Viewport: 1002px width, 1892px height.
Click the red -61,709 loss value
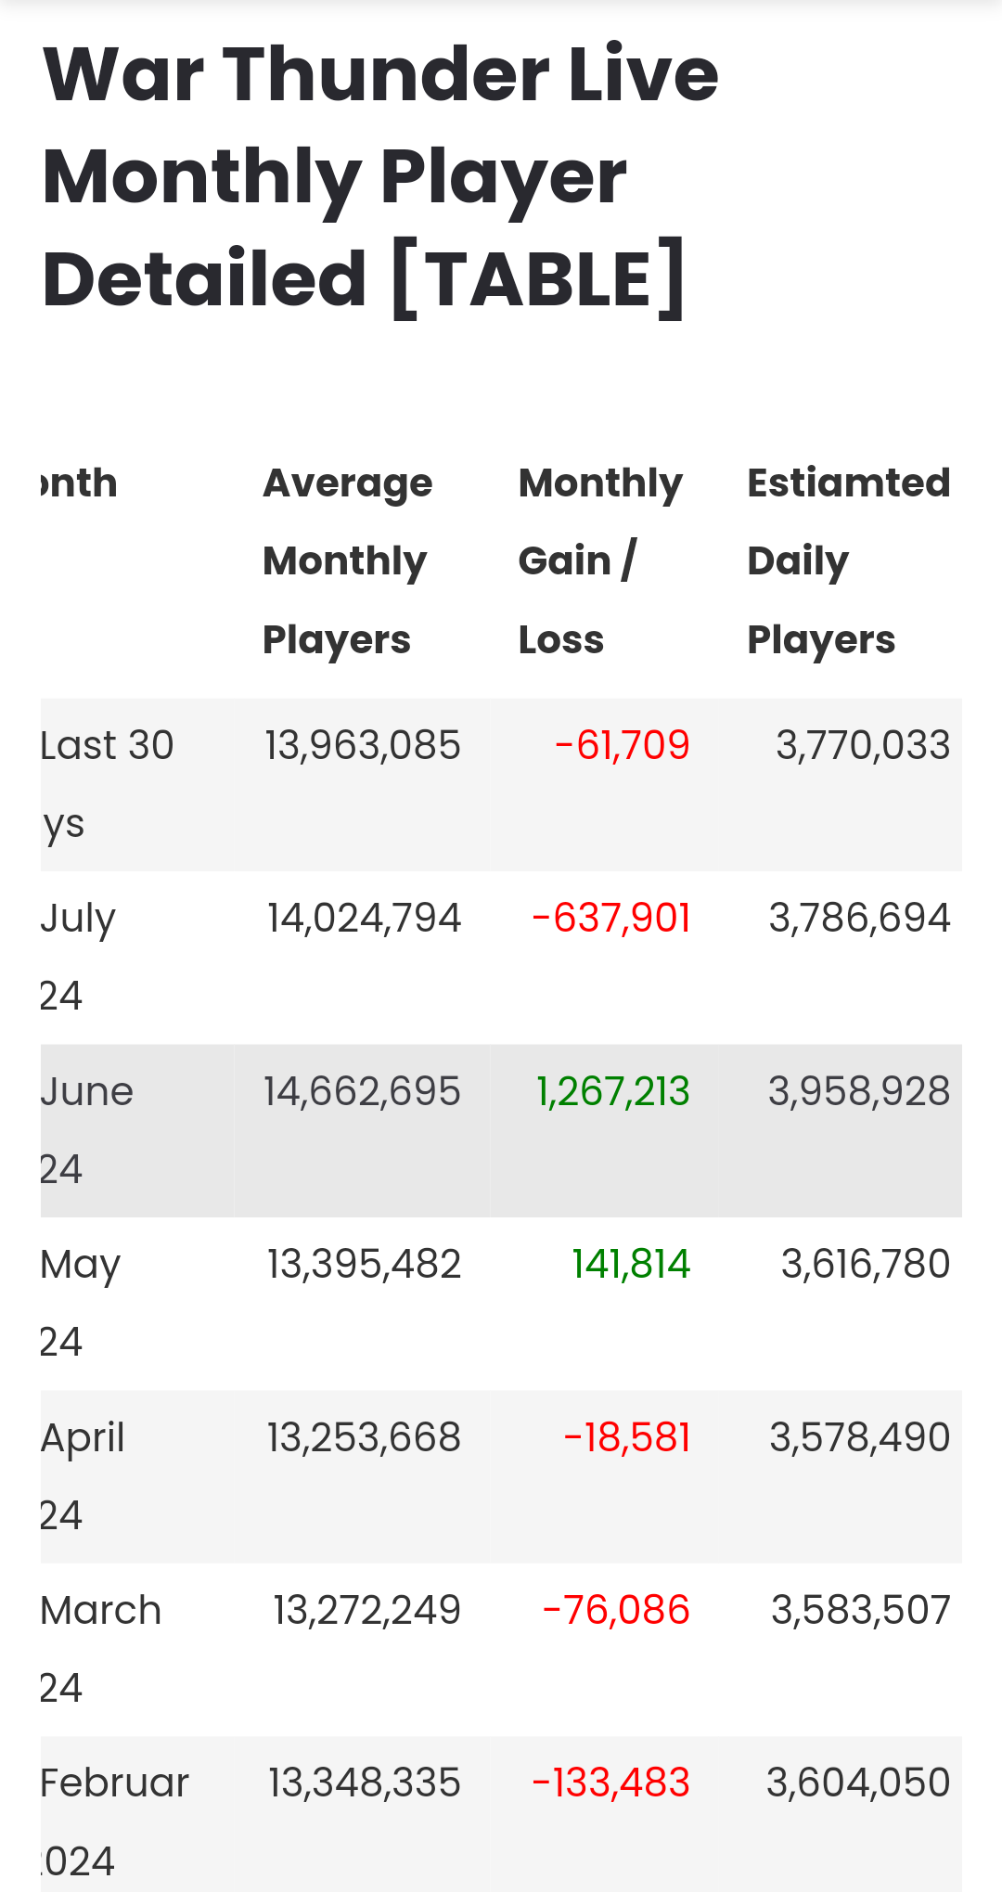pos(622,746)
